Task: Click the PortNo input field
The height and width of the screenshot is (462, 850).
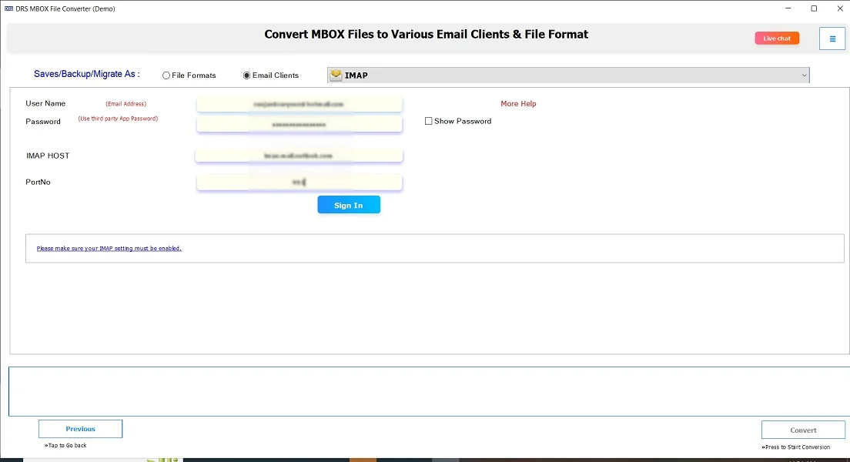Action: 299,182
